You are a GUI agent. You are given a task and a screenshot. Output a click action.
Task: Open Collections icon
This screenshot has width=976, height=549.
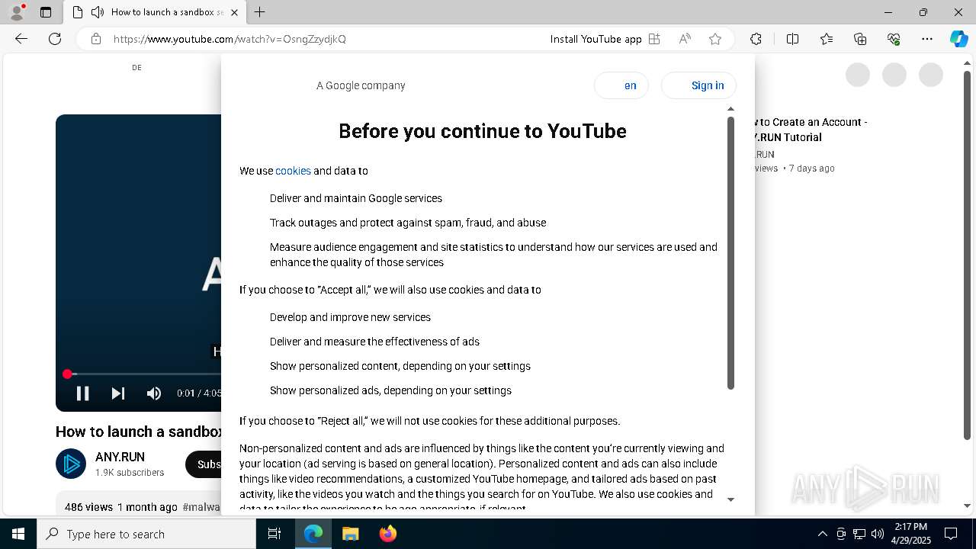[x=860, y=39]
